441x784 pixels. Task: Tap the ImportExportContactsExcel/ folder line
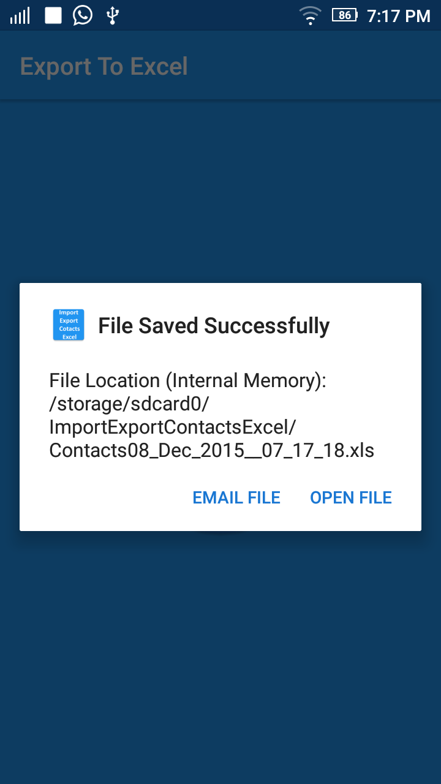point(172,428)
